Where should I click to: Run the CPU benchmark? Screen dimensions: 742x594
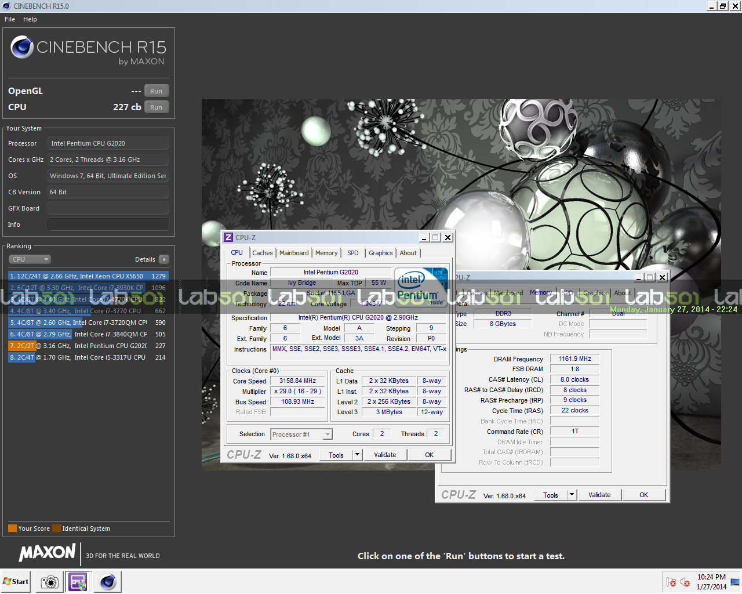(157, 107)
